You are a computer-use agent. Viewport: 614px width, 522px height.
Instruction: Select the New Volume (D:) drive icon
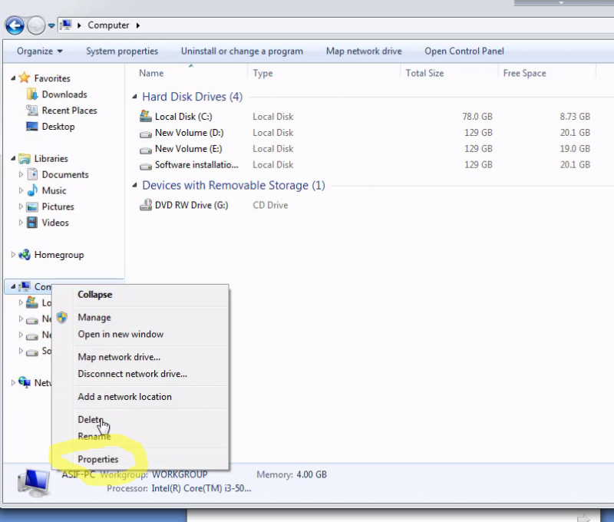(146, 134)
